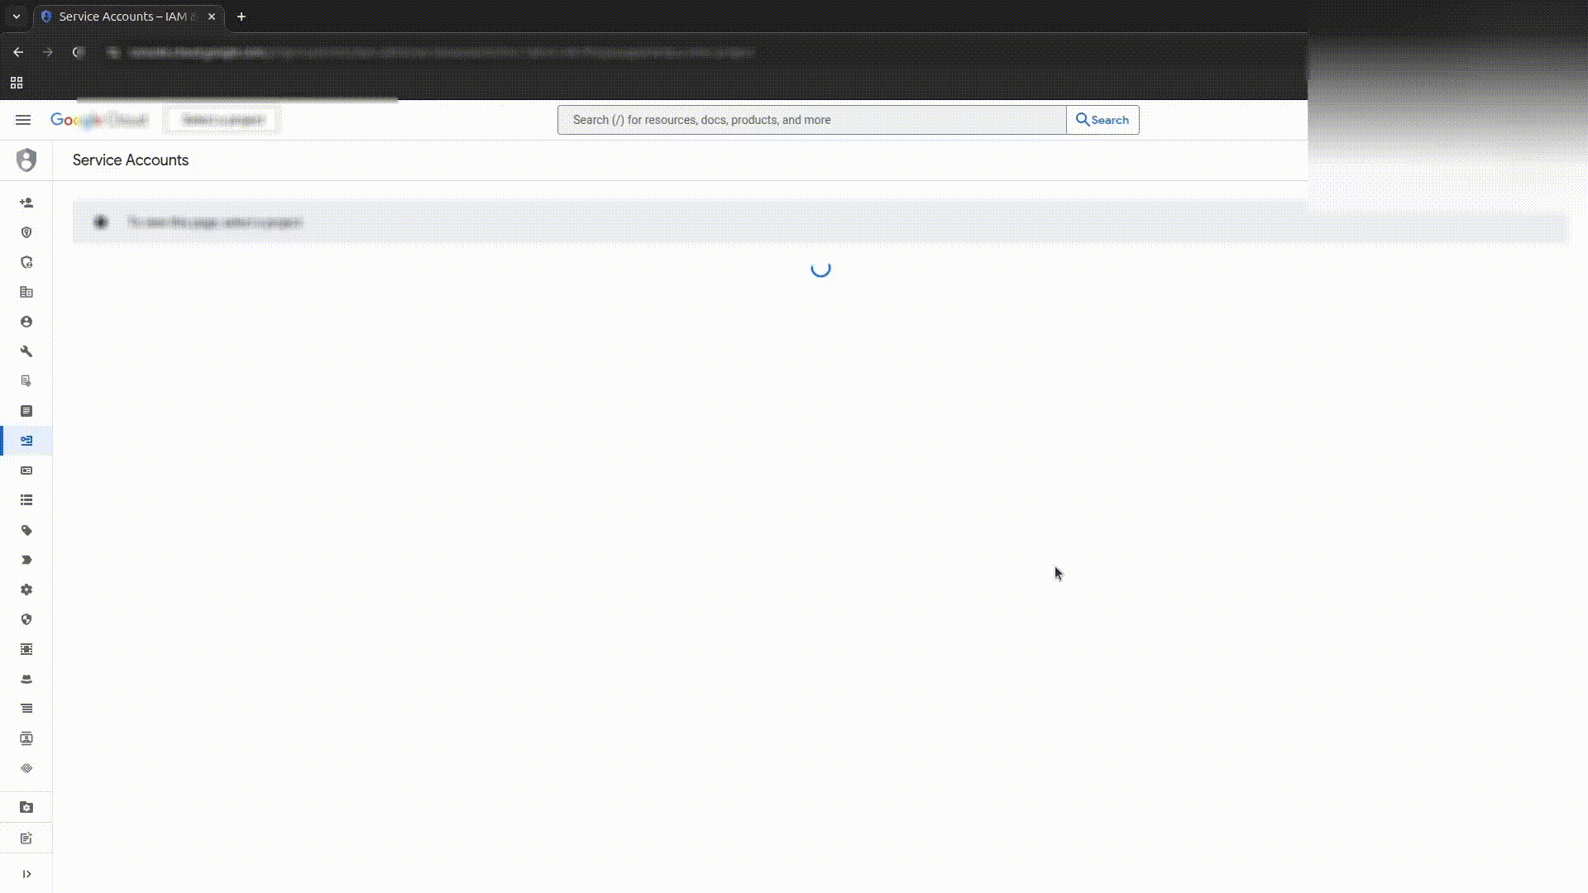
Task: Open the main navigation hamburger menu
Action: [x=22, y=120]
